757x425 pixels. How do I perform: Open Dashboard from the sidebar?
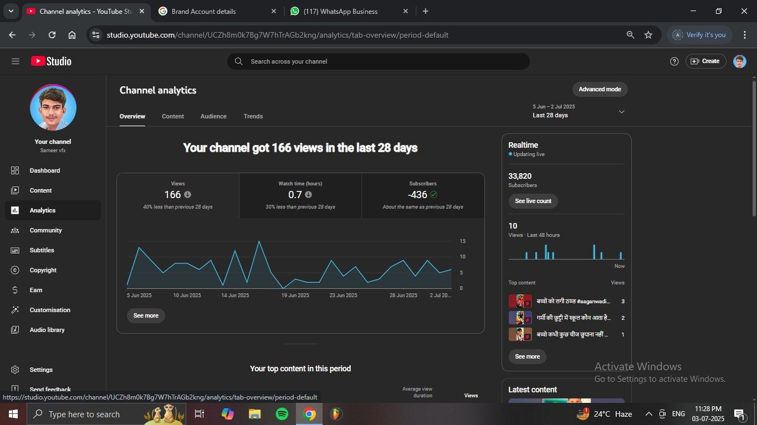click(x=53, y=170)
